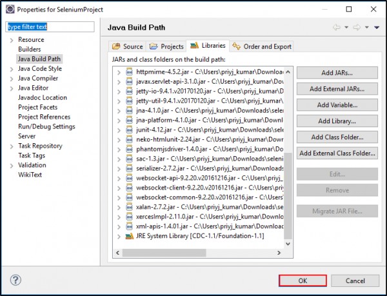Click the jar icon of websocket-api-9.2.20.v20161216.jar
The height and width of the screenshot is (296, 387).
pyautogui.click(x=130, y=178)
